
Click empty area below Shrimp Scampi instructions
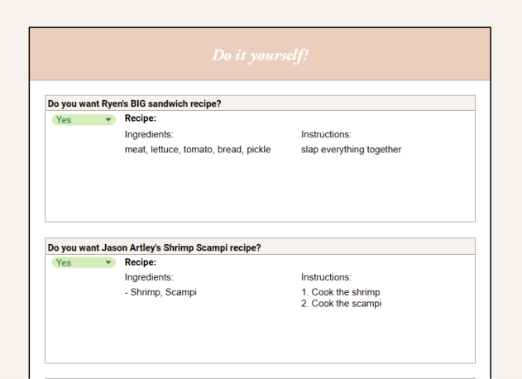pos(372,335)
